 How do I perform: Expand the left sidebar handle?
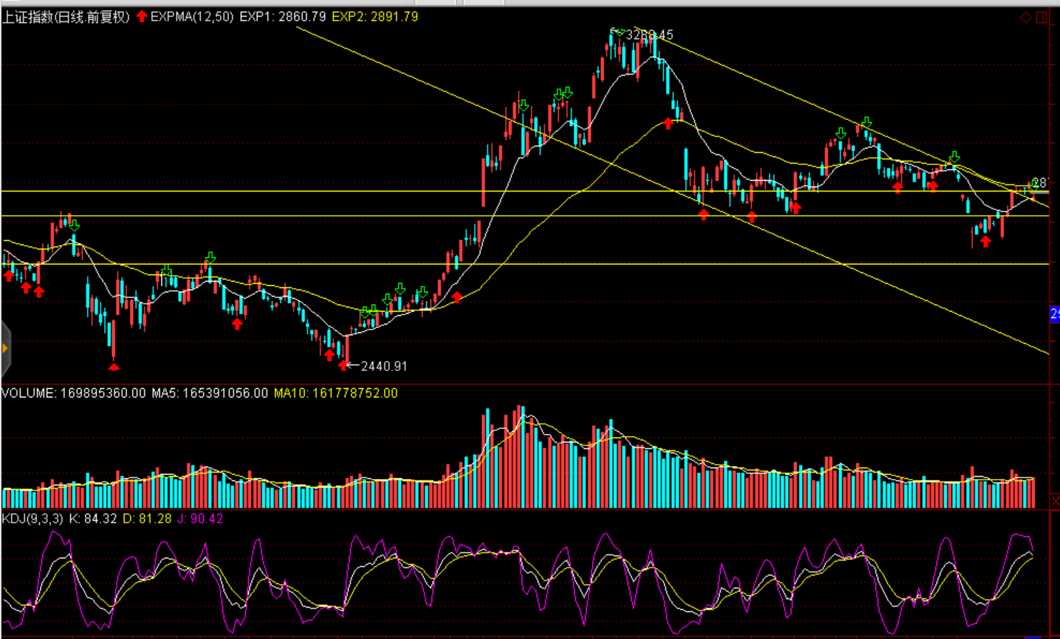(x=5, y=349)
